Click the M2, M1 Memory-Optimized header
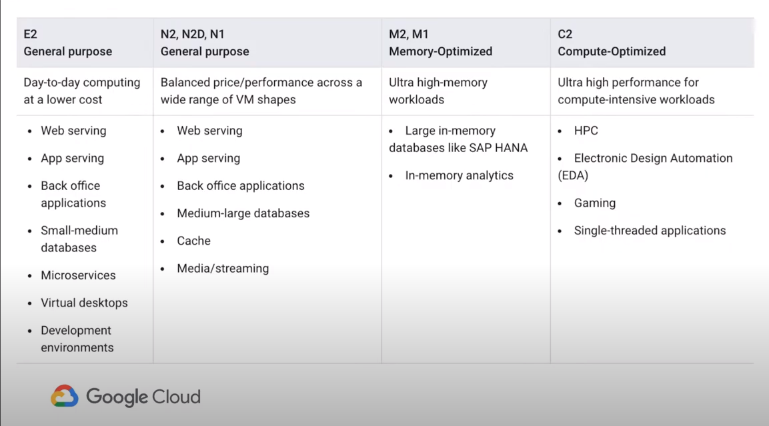The width and height of the screenshot is (769, 426). [x=440, y=43]
